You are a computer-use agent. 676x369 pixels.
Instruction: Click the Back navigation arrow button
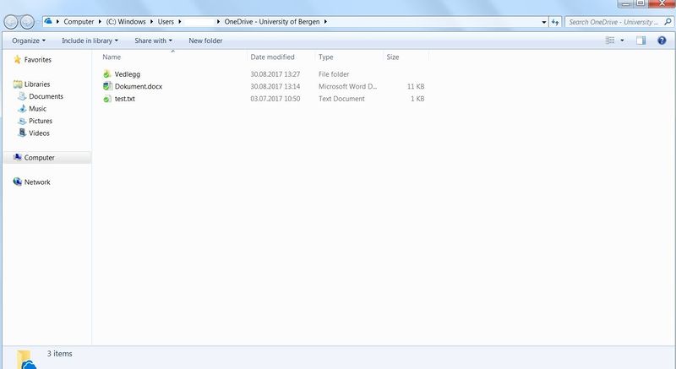[x=11, y=21]
